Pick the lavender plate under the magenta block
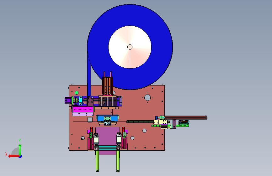The width and height of the screenshot is (272, 176). click(83, 114)
